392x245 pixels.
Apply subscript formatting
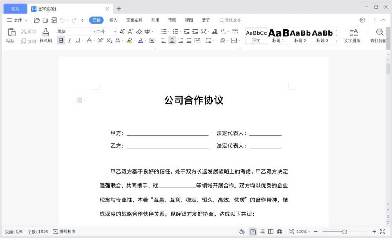[108, 40]
